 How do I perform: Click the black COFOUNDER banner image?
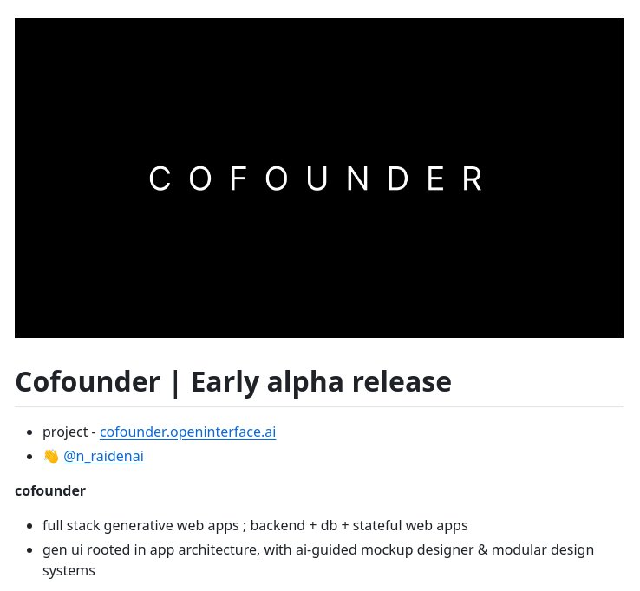click(319, 178)
